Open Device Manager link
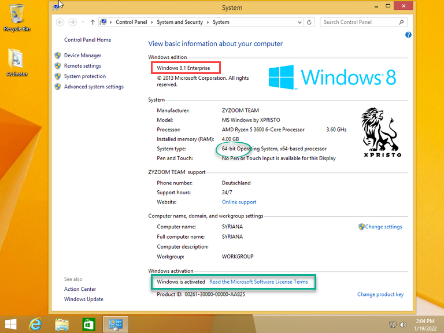Viewport: 444px width, 333px height. tap(83, 55)
